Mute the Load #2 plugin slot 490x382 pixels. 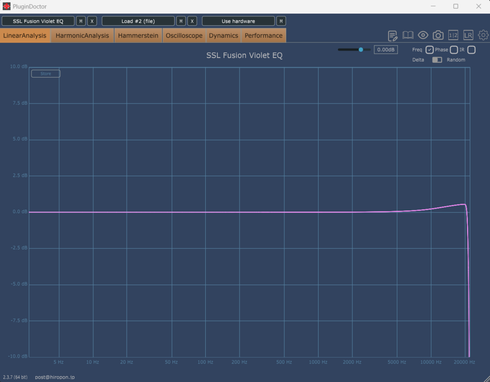coord(181,21)
